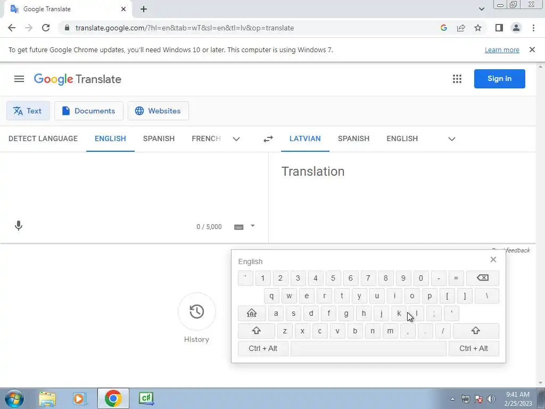Open network status tray icon
This screenshot has width=545, height=409.
click(x=465, y=399)
